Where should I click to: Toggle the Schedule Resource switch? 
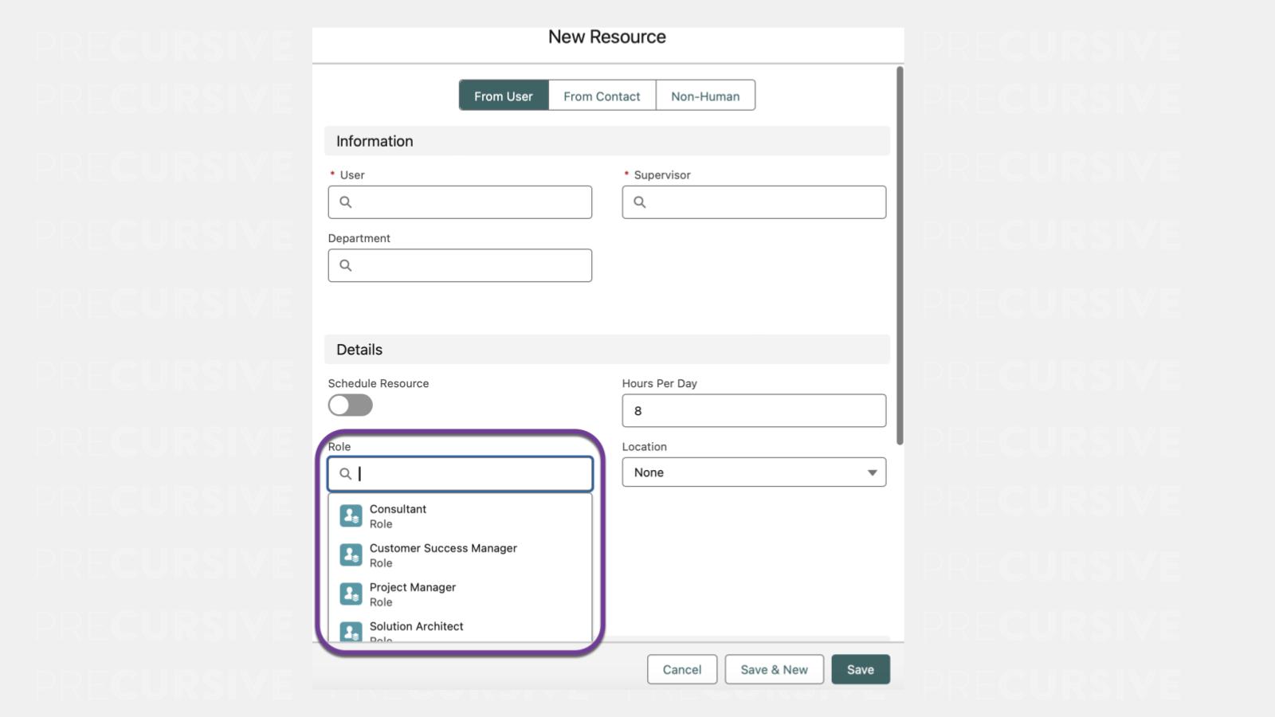(351, 406)
